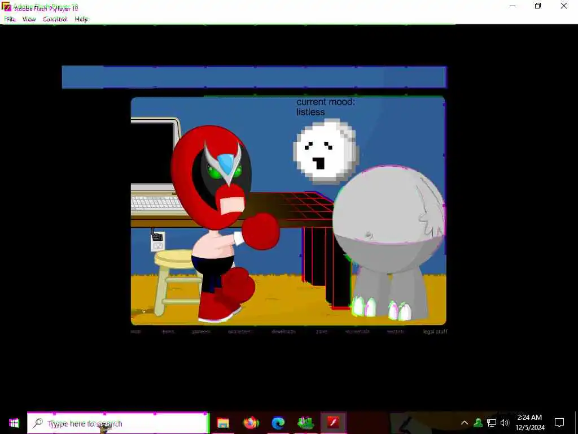The width and height of the screenshot is (578, 434).
Task: Launch Microsoft Edge from the taskbar
Action: pos(278,423)
